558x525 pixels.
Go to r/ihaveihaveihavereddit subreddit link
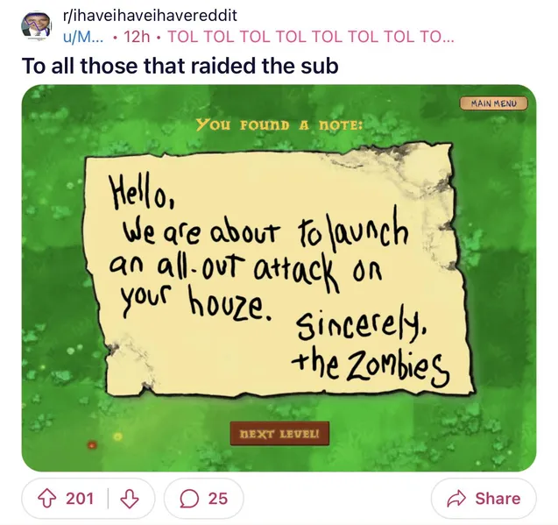click(150, 16)
